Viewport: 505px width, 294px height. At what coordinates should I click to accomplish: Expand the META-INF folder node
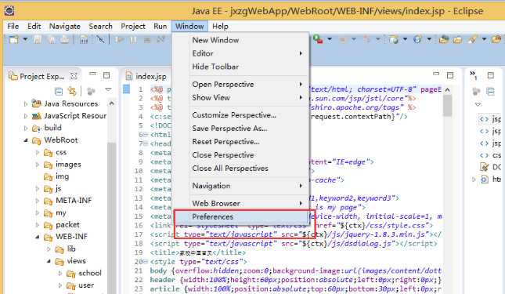(37, 201)
